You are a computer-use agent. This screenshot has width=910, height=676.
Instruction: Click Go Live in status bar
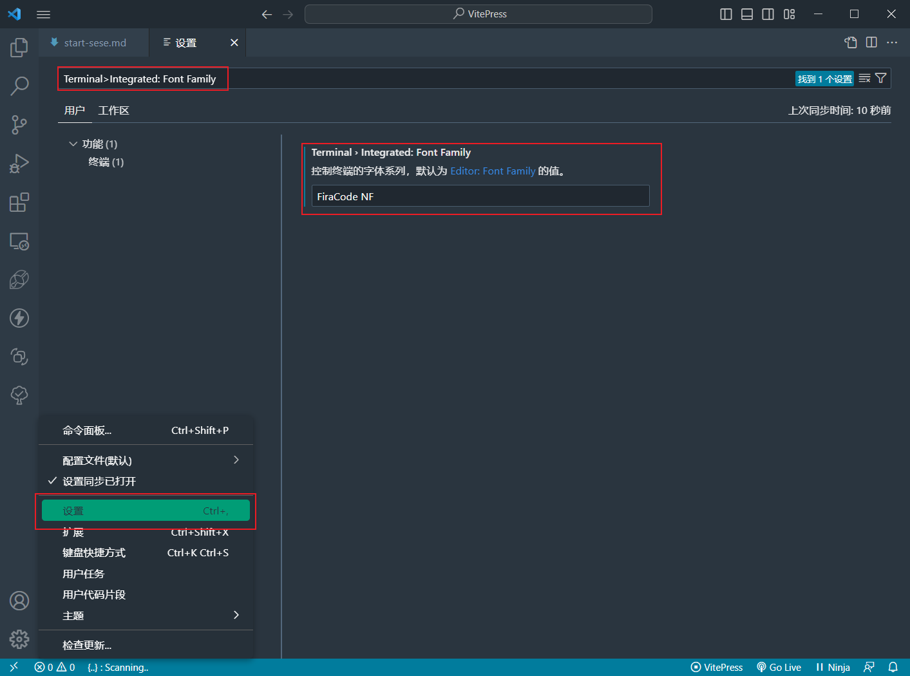tap(779, 667)
